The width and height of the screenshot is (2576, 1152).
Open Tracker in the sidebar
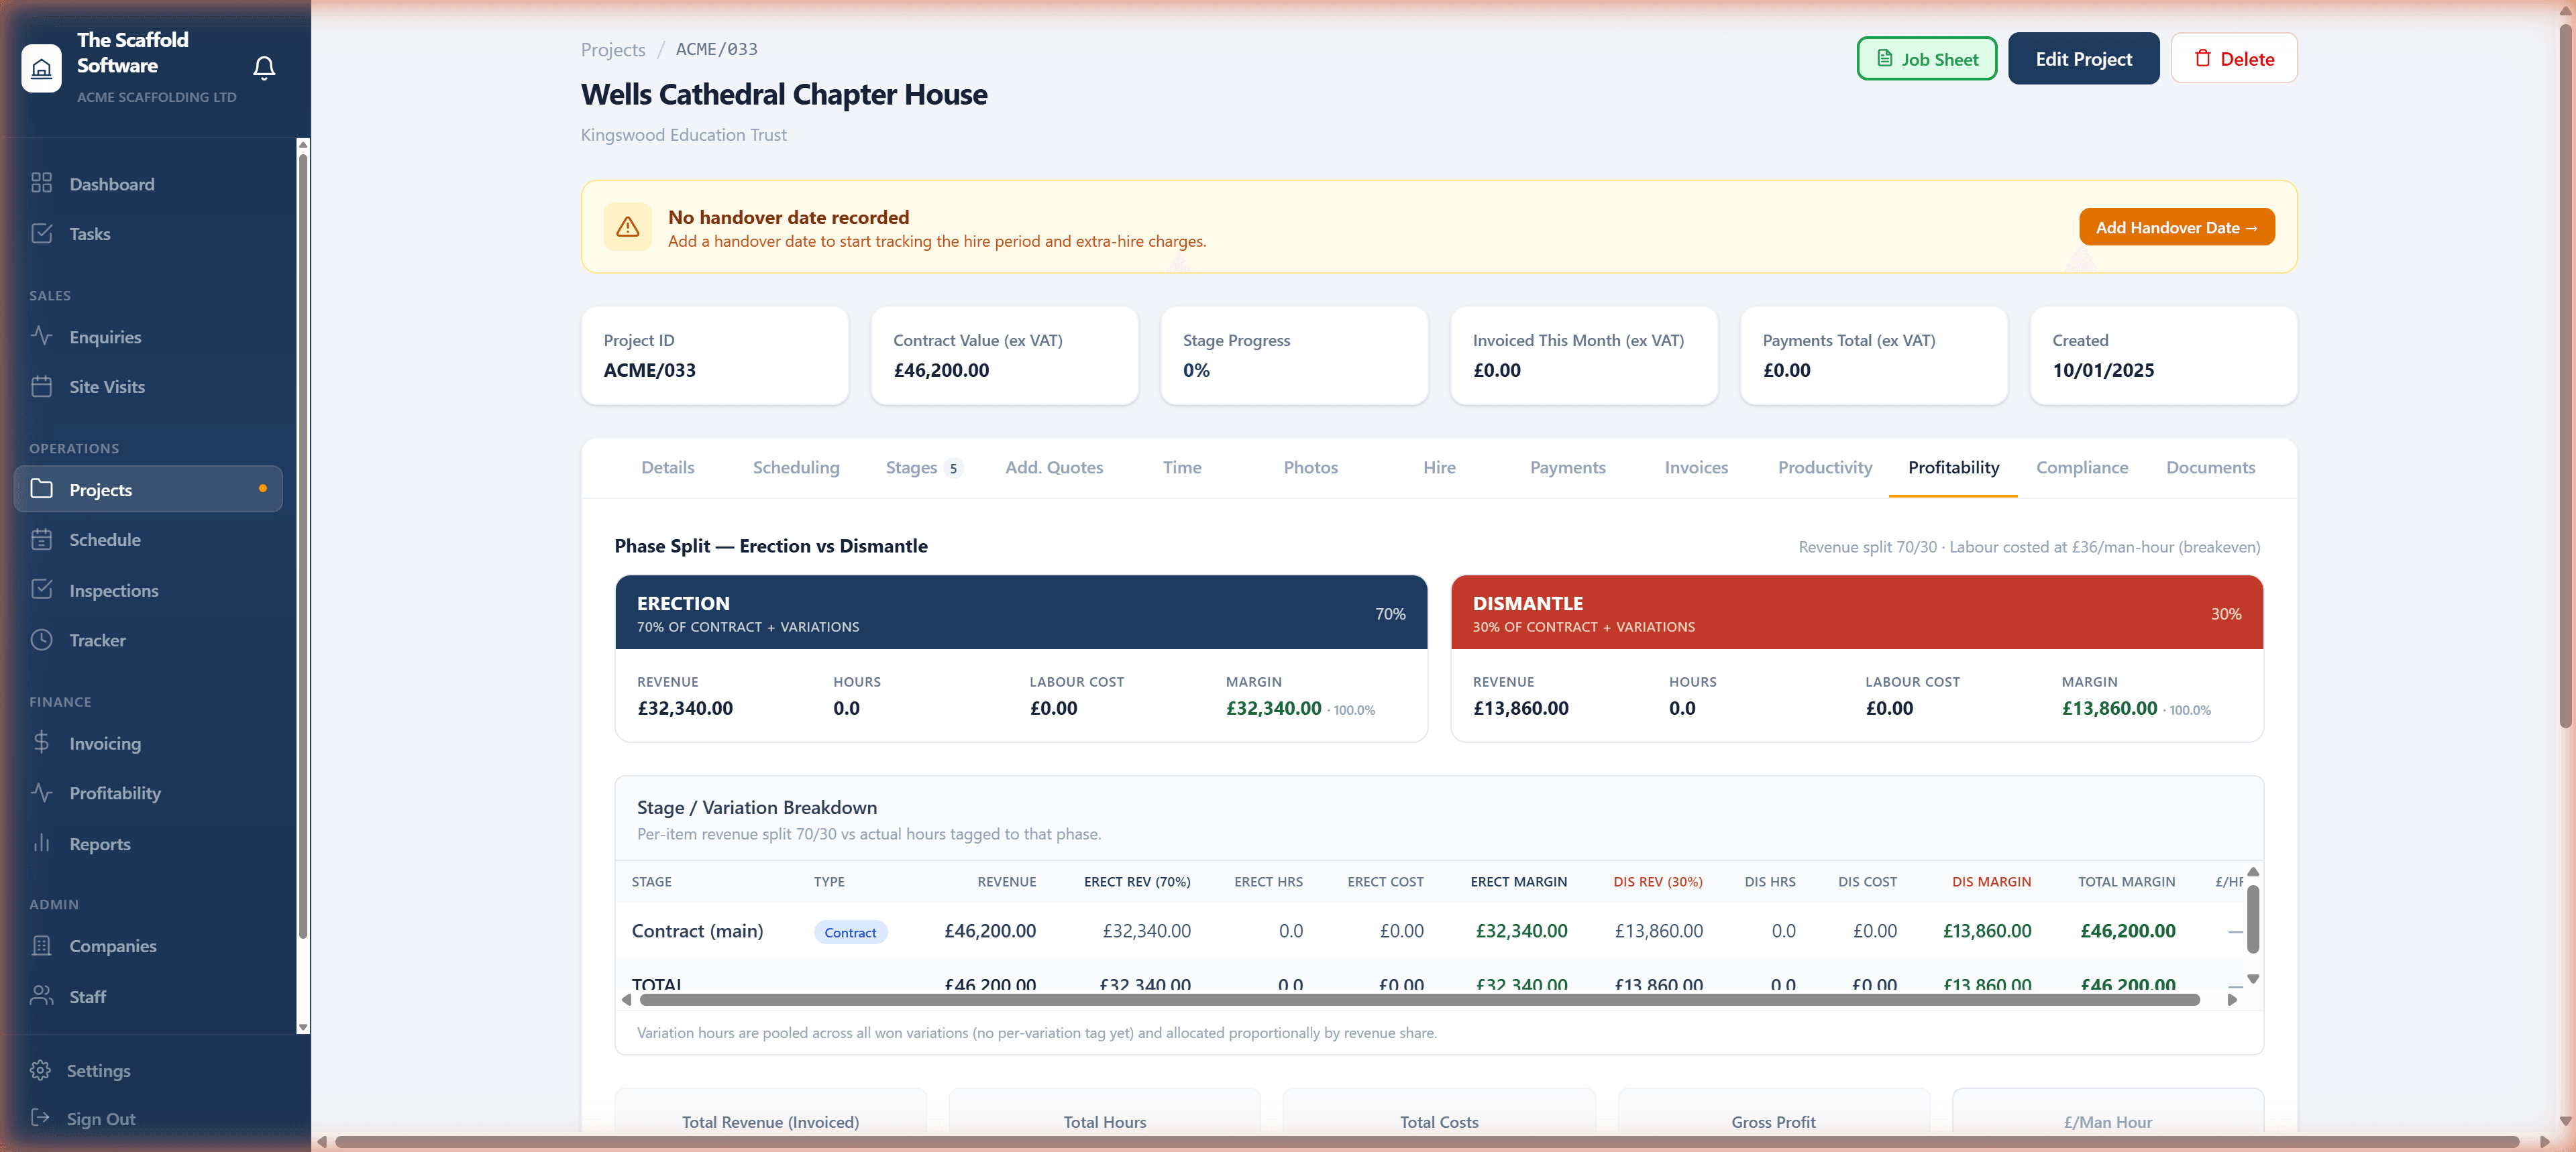pos(148,641)
